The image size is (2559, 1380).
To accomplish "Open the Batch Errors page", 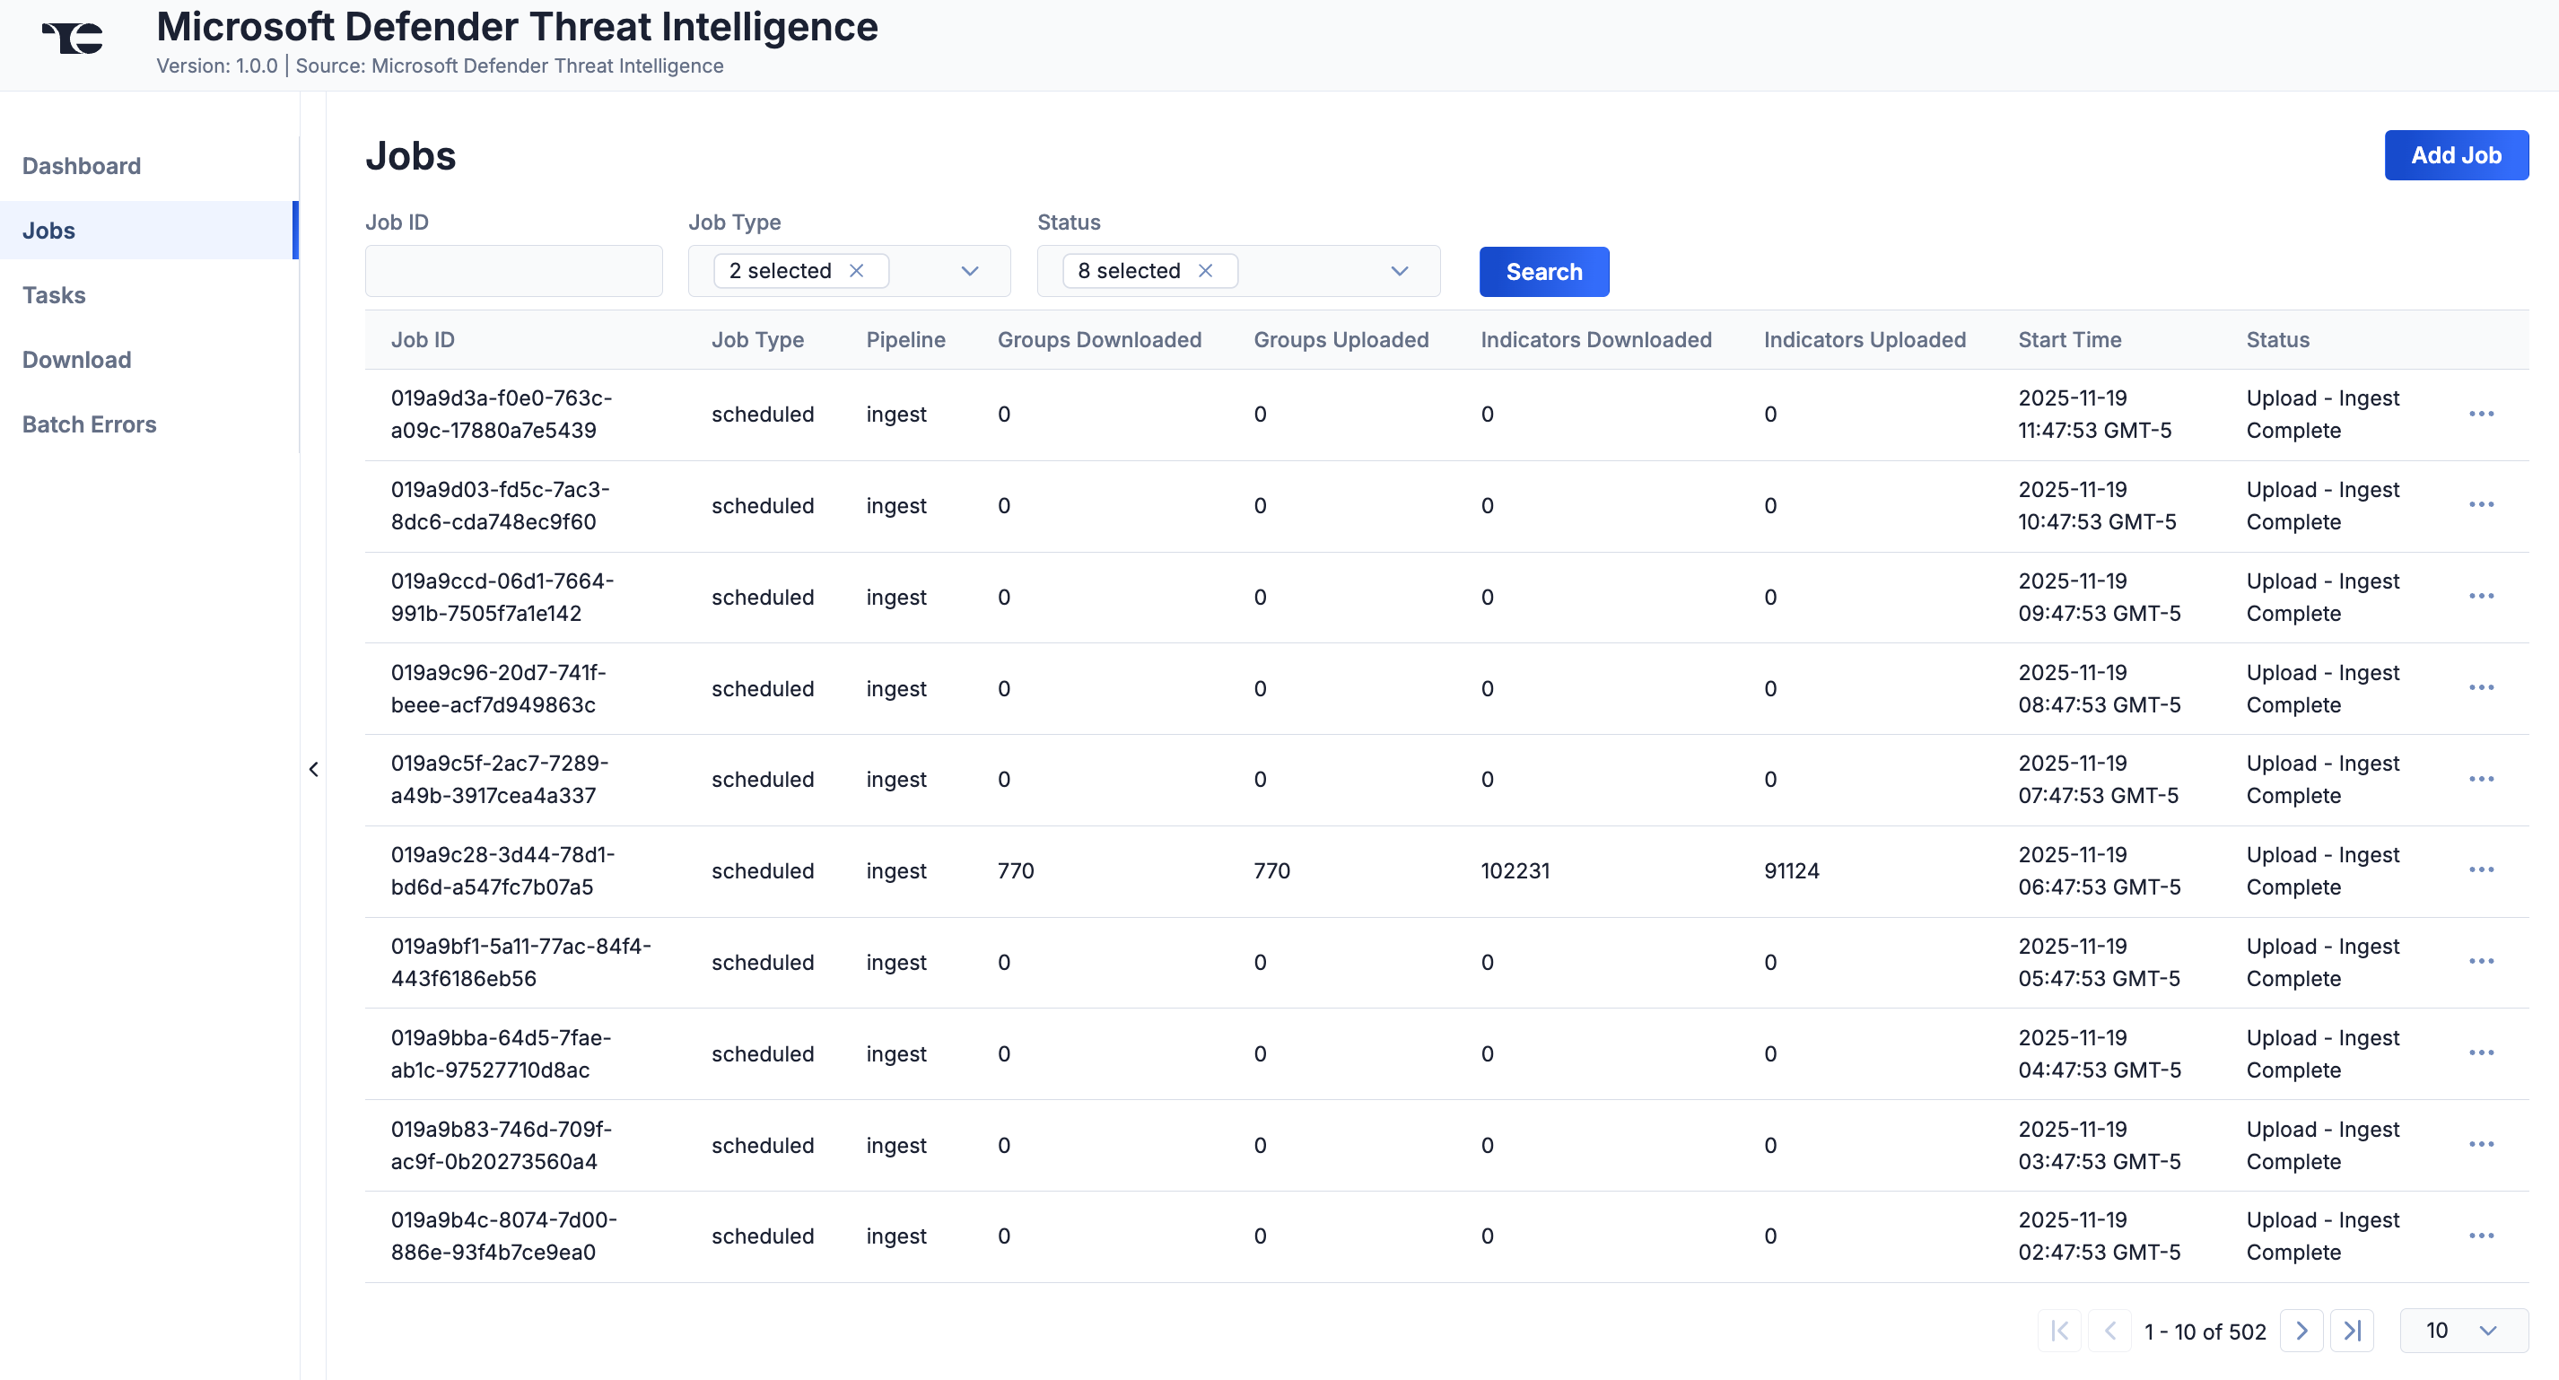I will pos(90,424).
